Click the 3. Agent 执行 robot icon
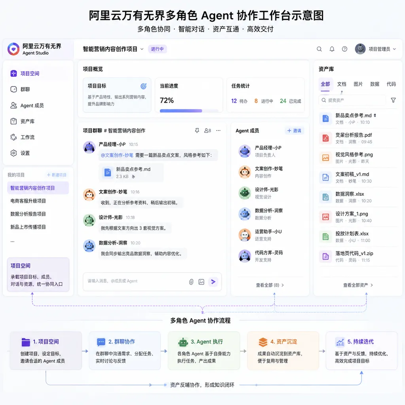The image size is (405, 405). pyautogui.click(x=183, y=342)
